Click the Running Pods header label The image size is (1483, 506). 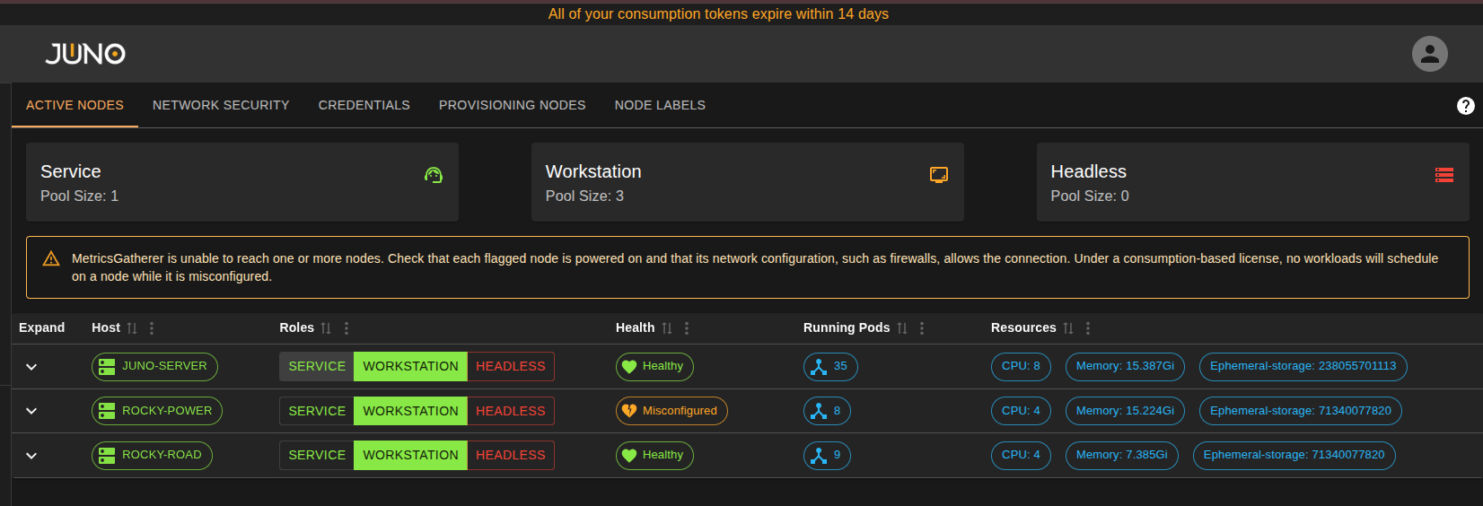(x=847, y=327)
